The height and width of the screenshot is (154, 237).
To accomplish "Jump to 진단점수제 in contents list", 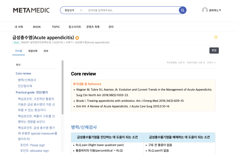I will [x=25, y=86].
